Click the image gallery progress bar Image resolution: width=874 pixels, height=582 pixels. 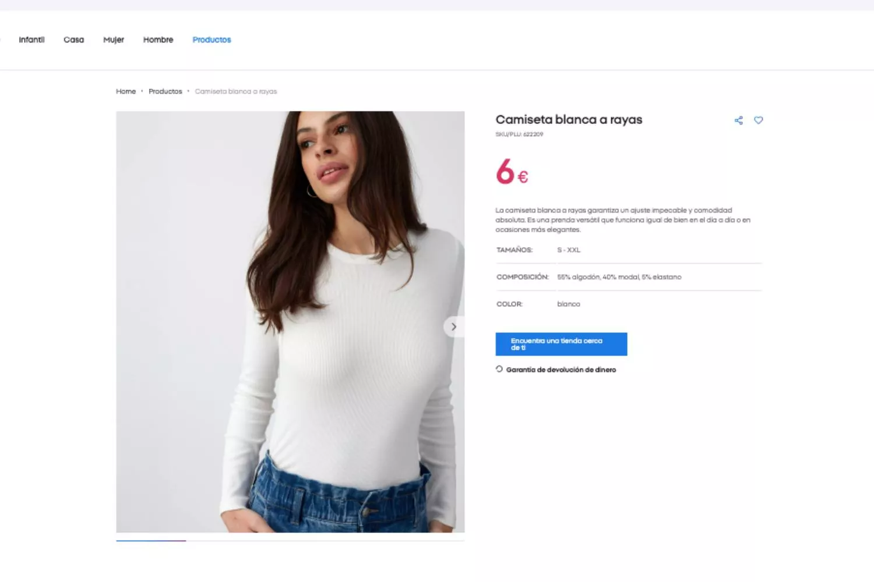pos(290,541)
